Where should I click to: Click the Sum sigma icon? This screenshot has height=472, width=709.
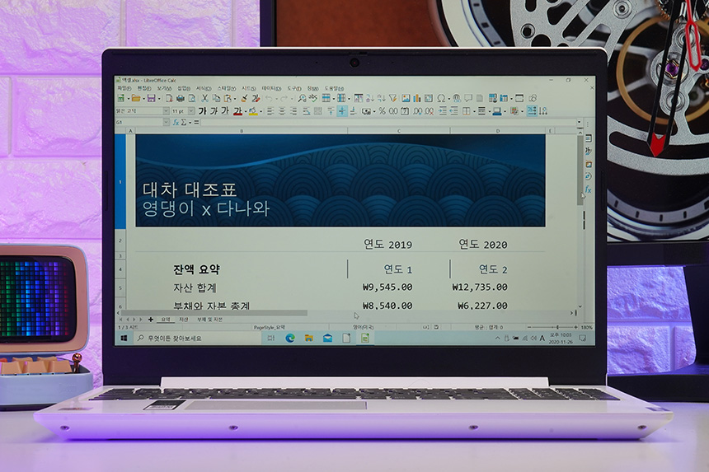coord(184,122)
